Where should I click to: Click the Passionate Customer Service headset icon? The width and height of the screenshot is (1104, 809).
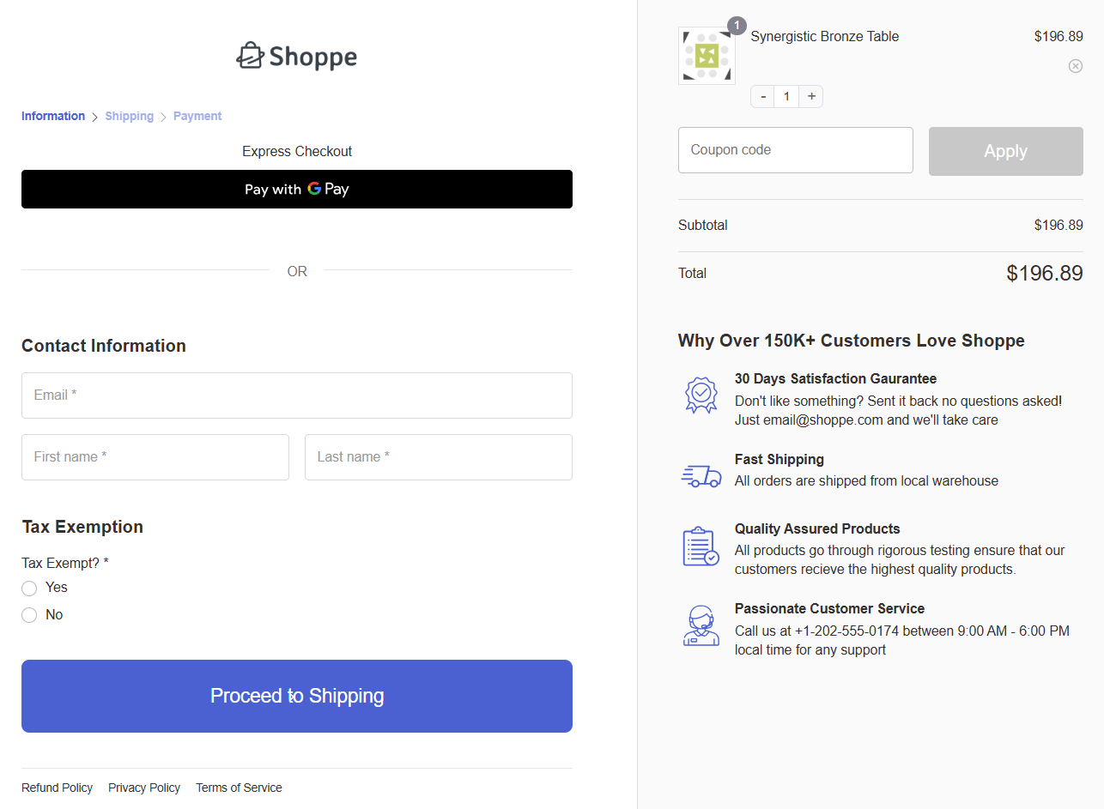point(700,625)
